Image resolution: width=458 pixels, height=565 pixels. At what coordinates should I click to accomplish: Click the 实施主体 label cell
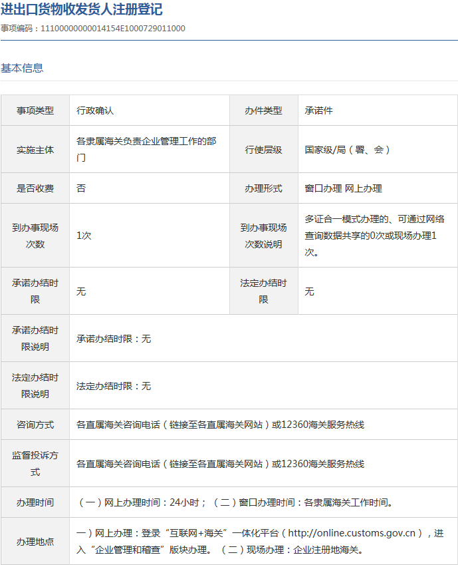pyautogui.click(x=35, y=150)
